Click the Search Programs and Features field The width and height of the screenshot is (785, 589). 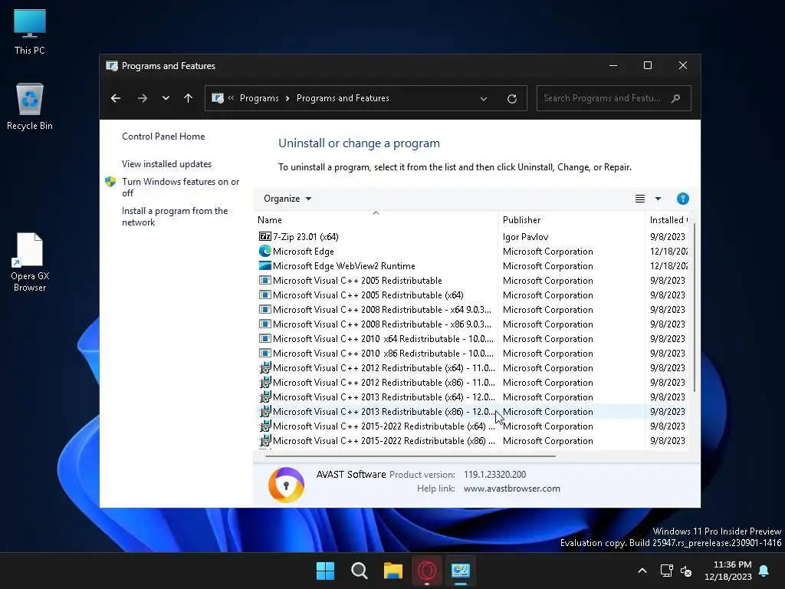click(x=614, y=98)
